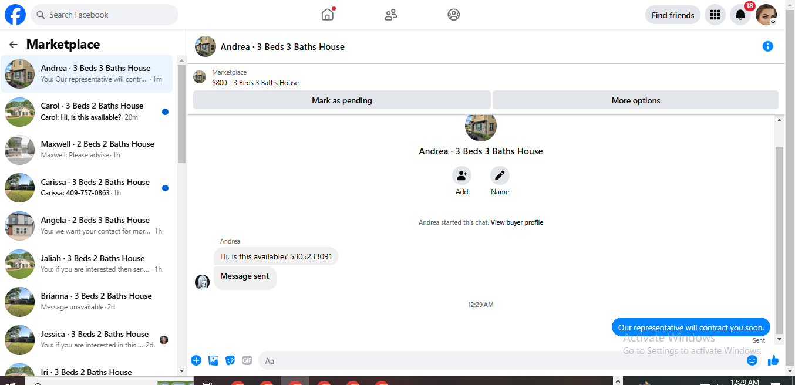Open the notifications bell
The width and height of the screenshot is (795, 385).
pyautogui.click(x=740, y=15)
